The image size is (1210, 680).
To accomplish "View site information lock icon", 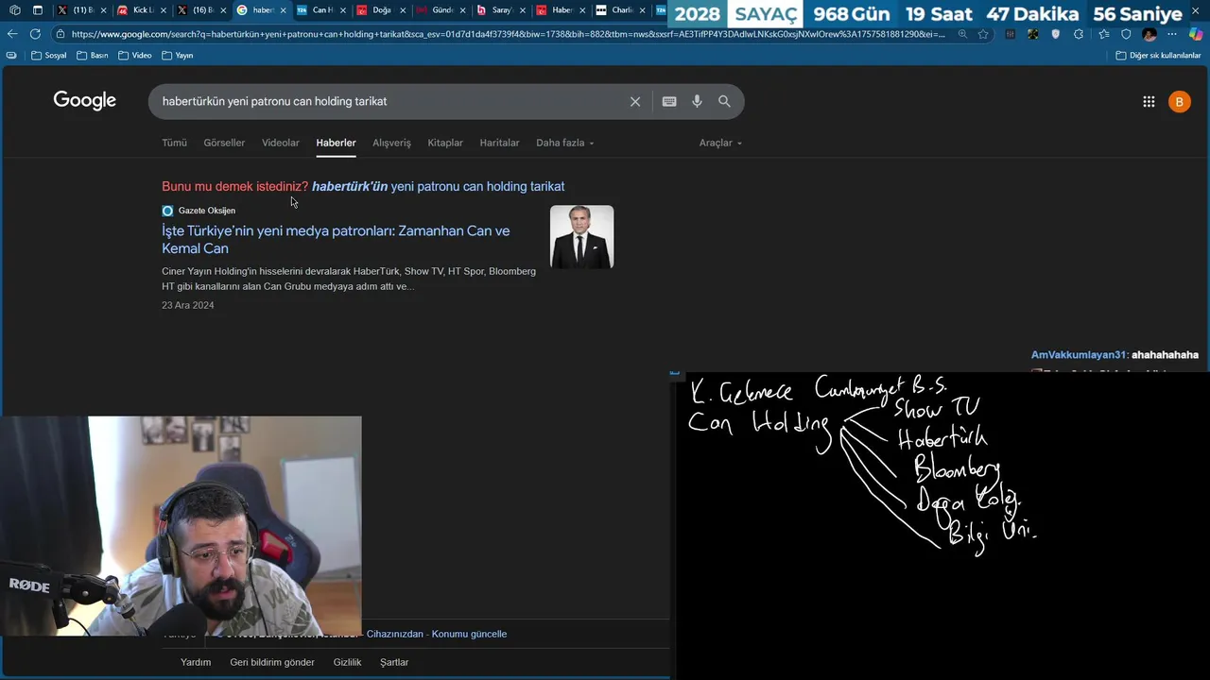I will click(x=60, y=34).
